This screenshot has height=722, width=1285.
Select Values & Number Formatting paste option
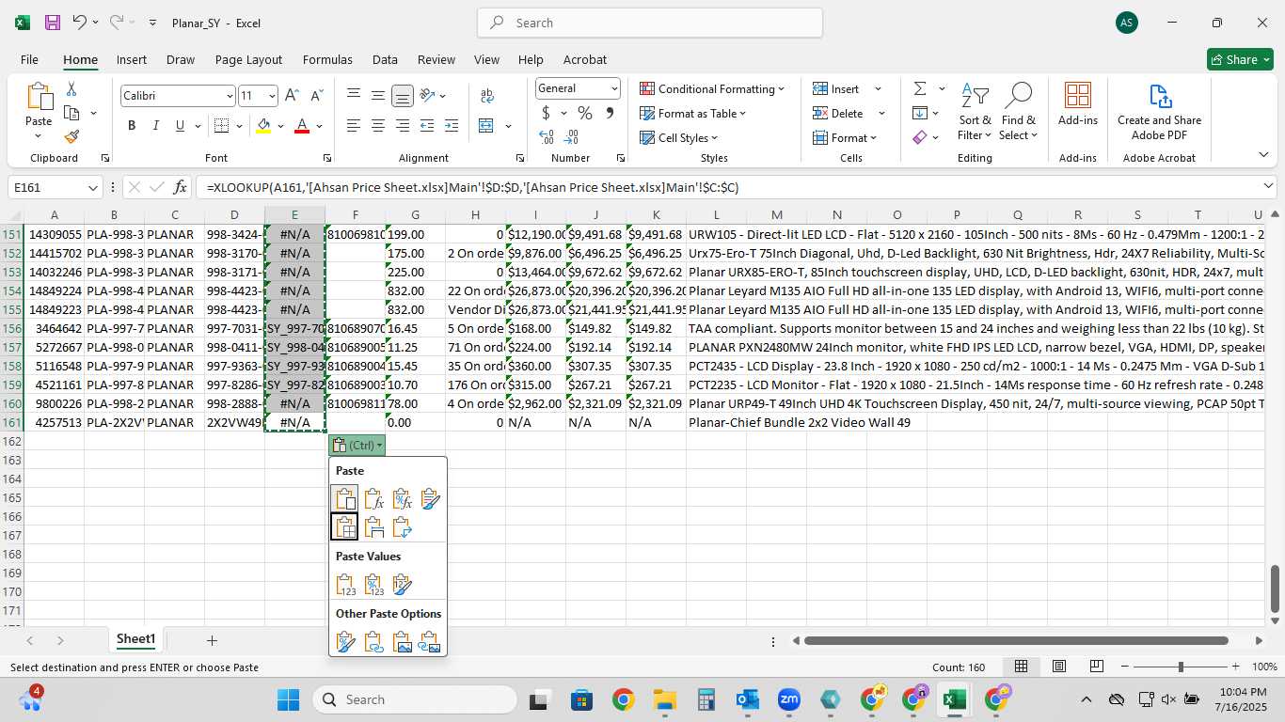point(373,585)
